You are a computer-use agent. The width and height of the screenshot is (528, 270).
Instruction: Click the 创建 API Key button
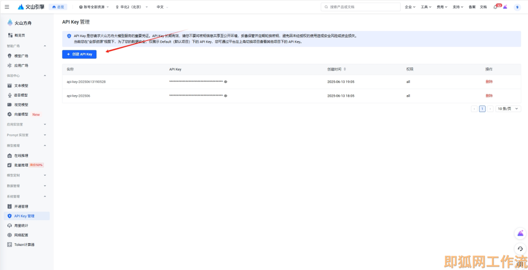click(x=79, y=54)
